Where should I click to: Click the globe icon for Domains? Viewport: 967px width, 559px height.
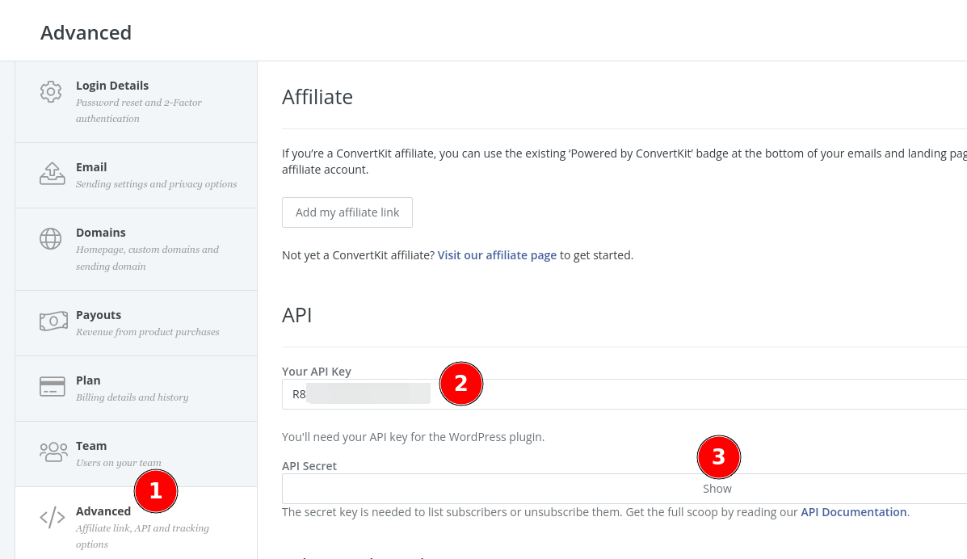51,239
